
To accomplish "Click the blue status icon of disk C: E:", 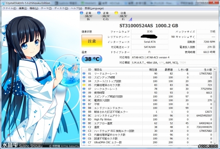I will pos(99,13).
